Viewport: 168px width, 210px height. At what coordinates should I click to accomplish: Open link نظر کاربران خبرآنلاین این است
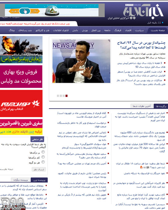click(x=139, y=185)
